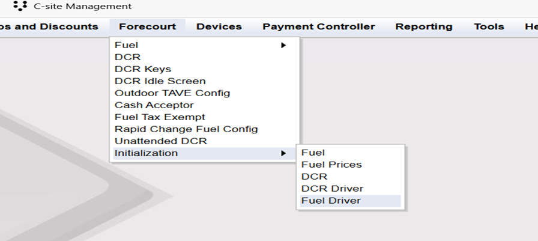Open Outdoor TAVE Config
The image size is (538, 241).
172,93
